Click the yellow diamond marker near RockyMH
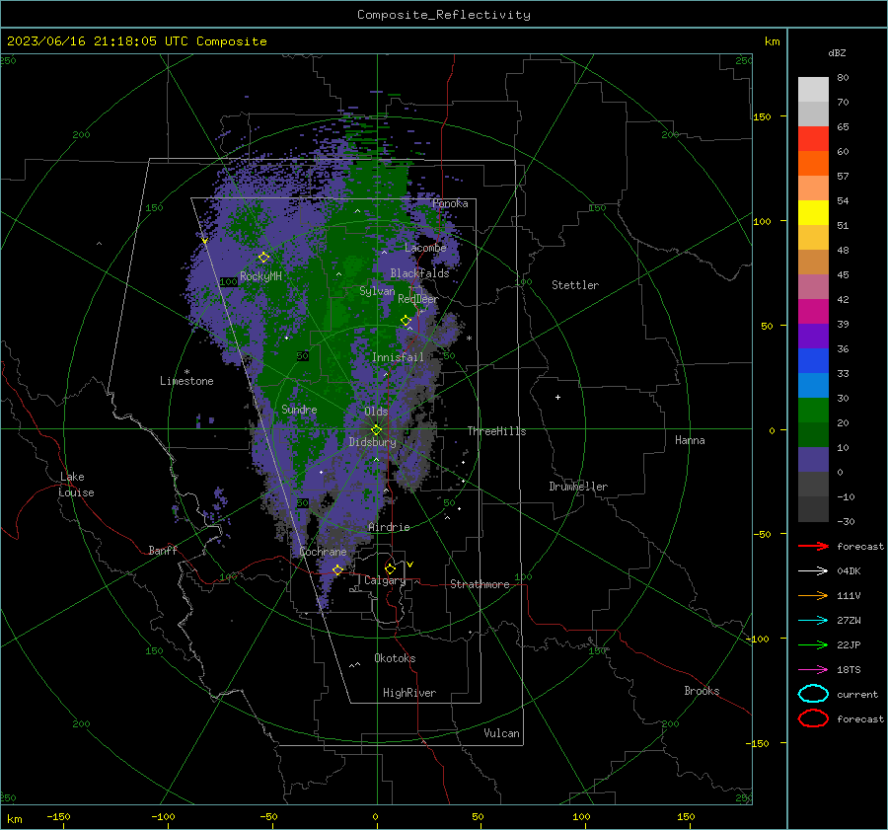Screen dimensions: 888x830 [263, 258]
